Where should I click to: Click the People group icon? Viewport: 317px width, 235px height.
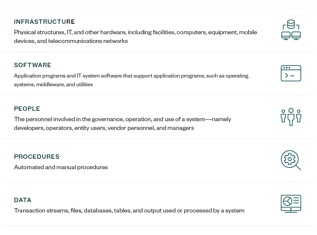pos(291,117)
